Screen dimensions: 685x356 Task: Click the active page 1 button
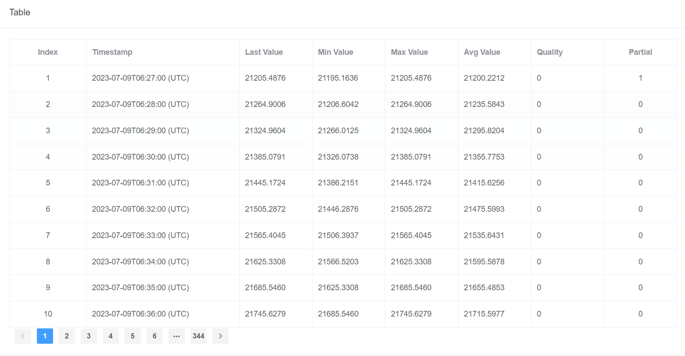pyautogui.click(x=45, y=336)
